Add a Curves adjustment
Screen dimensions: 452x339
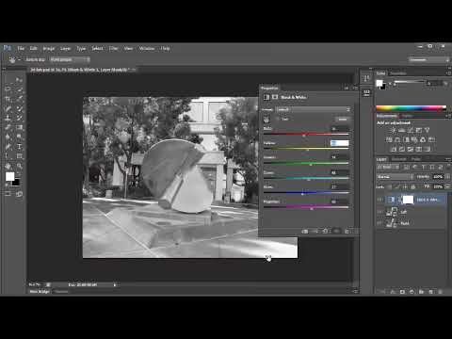point(411,130)
